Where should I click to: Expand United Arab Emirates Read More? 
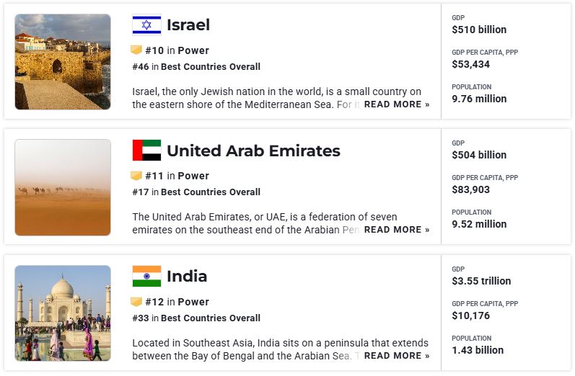tap(396, 230)
